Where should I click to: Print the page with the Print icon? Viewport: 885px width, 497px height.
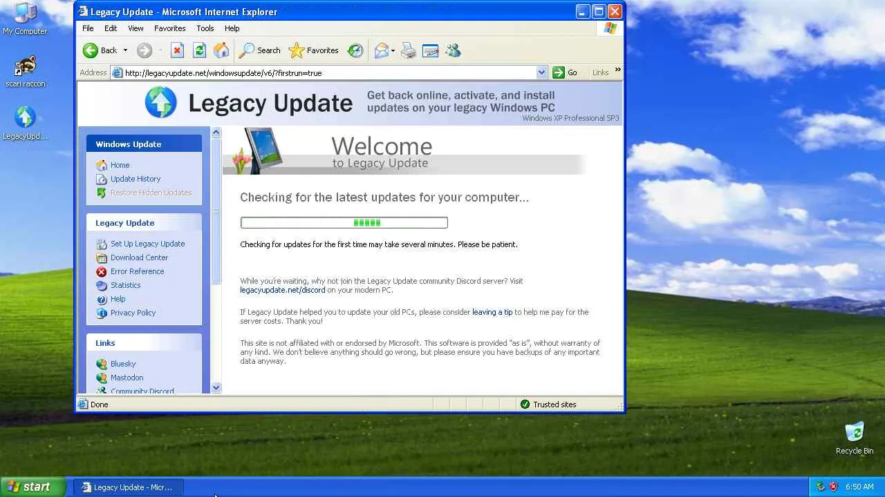[409, 50]
